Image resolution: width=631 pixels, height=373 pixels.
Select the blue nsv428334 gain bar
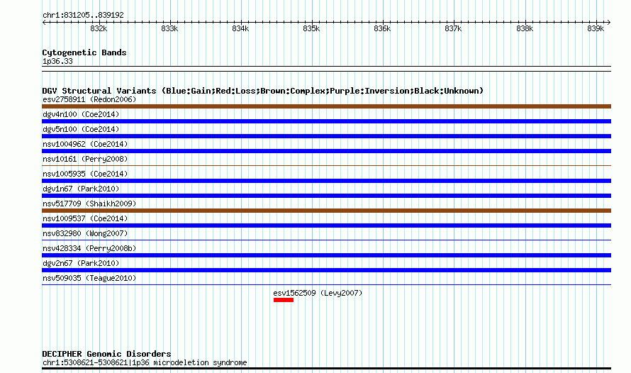[x=326, y=255]
